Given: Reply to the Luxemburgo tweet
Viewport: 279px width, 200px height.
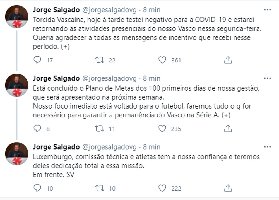Looking at the screenshot, I should [37, 188].
